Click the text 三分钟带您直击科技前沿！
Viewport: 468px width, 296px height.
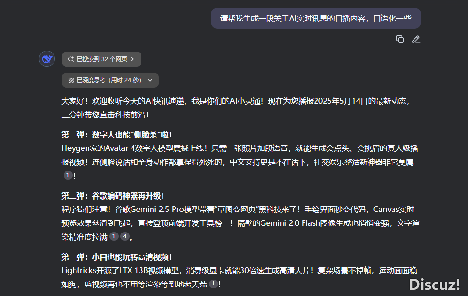coord(105,115)
